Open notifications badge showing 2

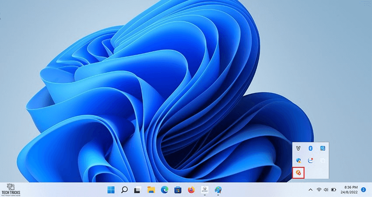[363, 190]
